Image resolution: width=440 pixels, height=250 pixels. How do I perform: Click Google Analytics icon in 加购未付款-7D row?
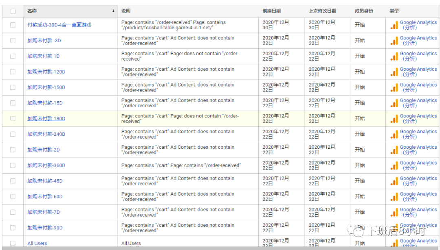tap(394, 213)
